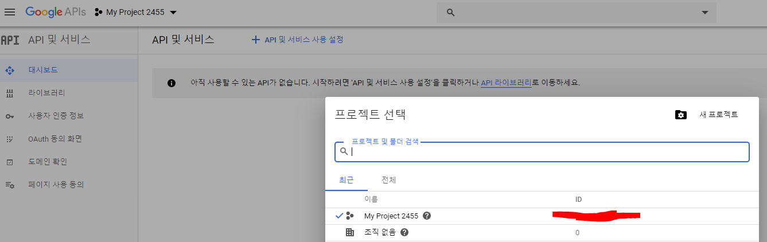Click the header search magnifier icon
The height and width of the screenshot is (242, 767).
451,13
